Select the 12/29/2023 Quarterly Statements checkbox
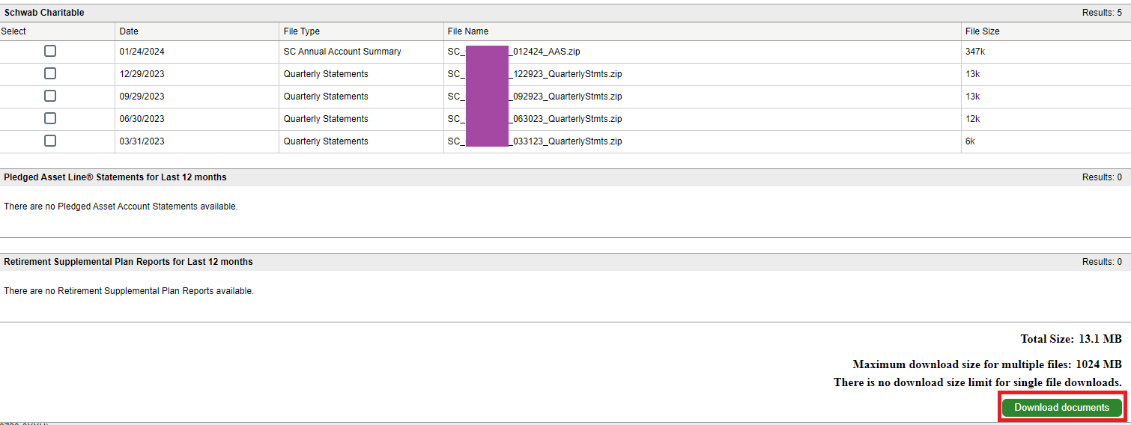This screenshot has width=1131, height=425. [x=50, y=73]
